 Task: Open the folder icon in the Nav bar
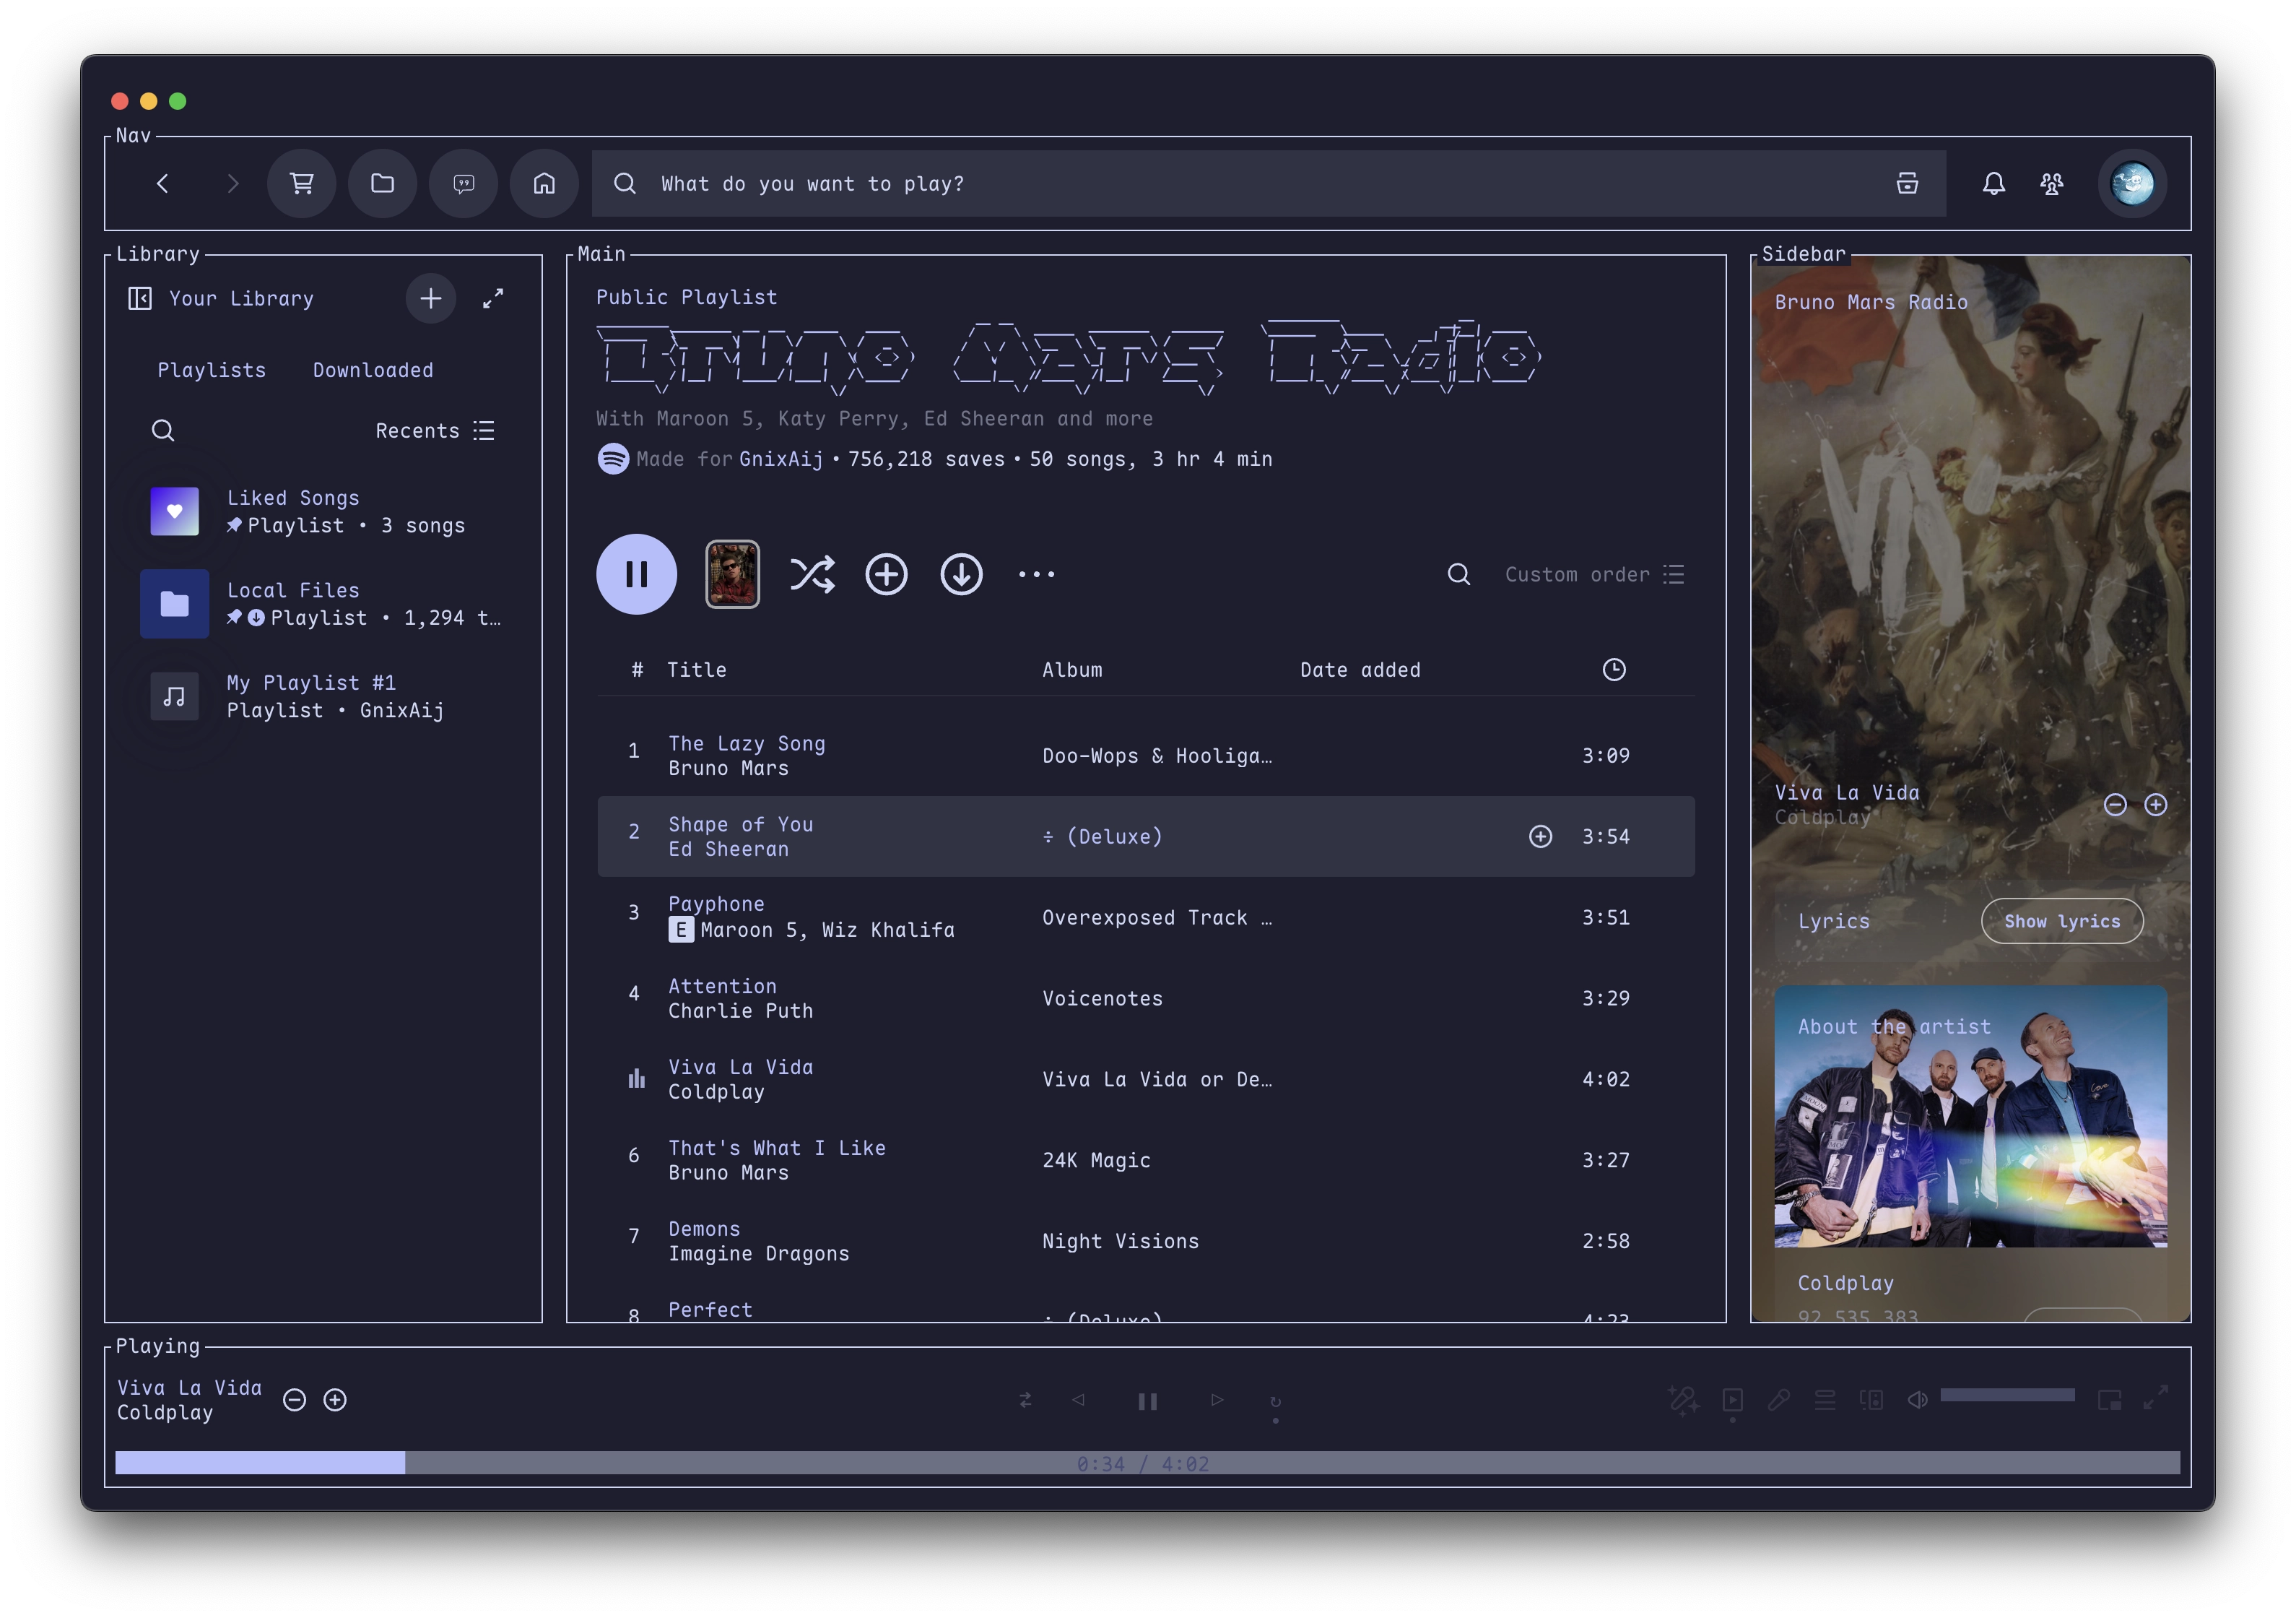(x=382, y=183)
